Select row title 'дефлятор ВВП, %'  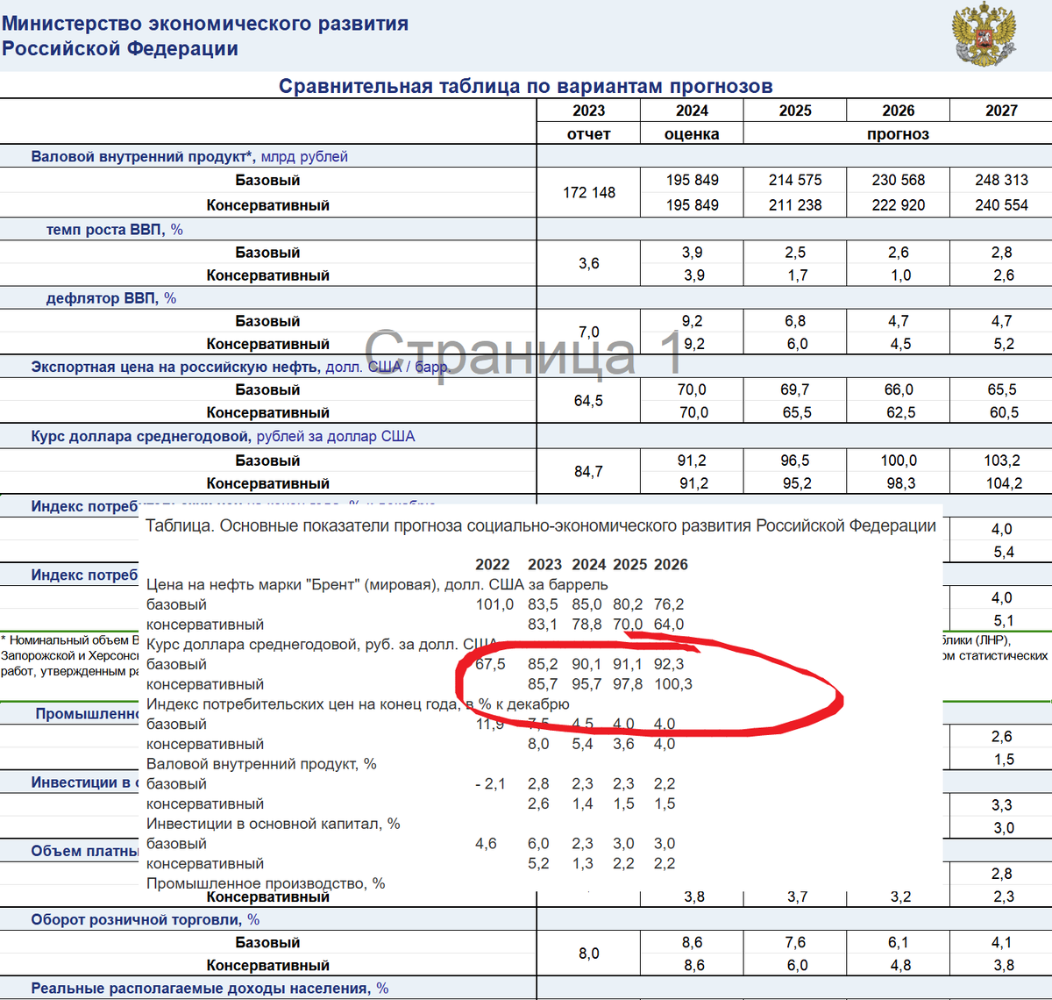[111, 298]
